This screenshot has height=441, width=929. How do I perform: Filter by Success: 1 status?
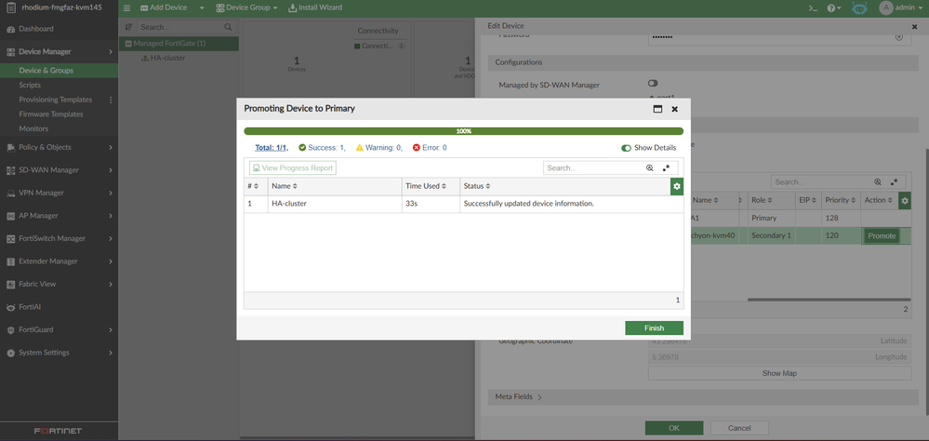(x=322, y=148)
